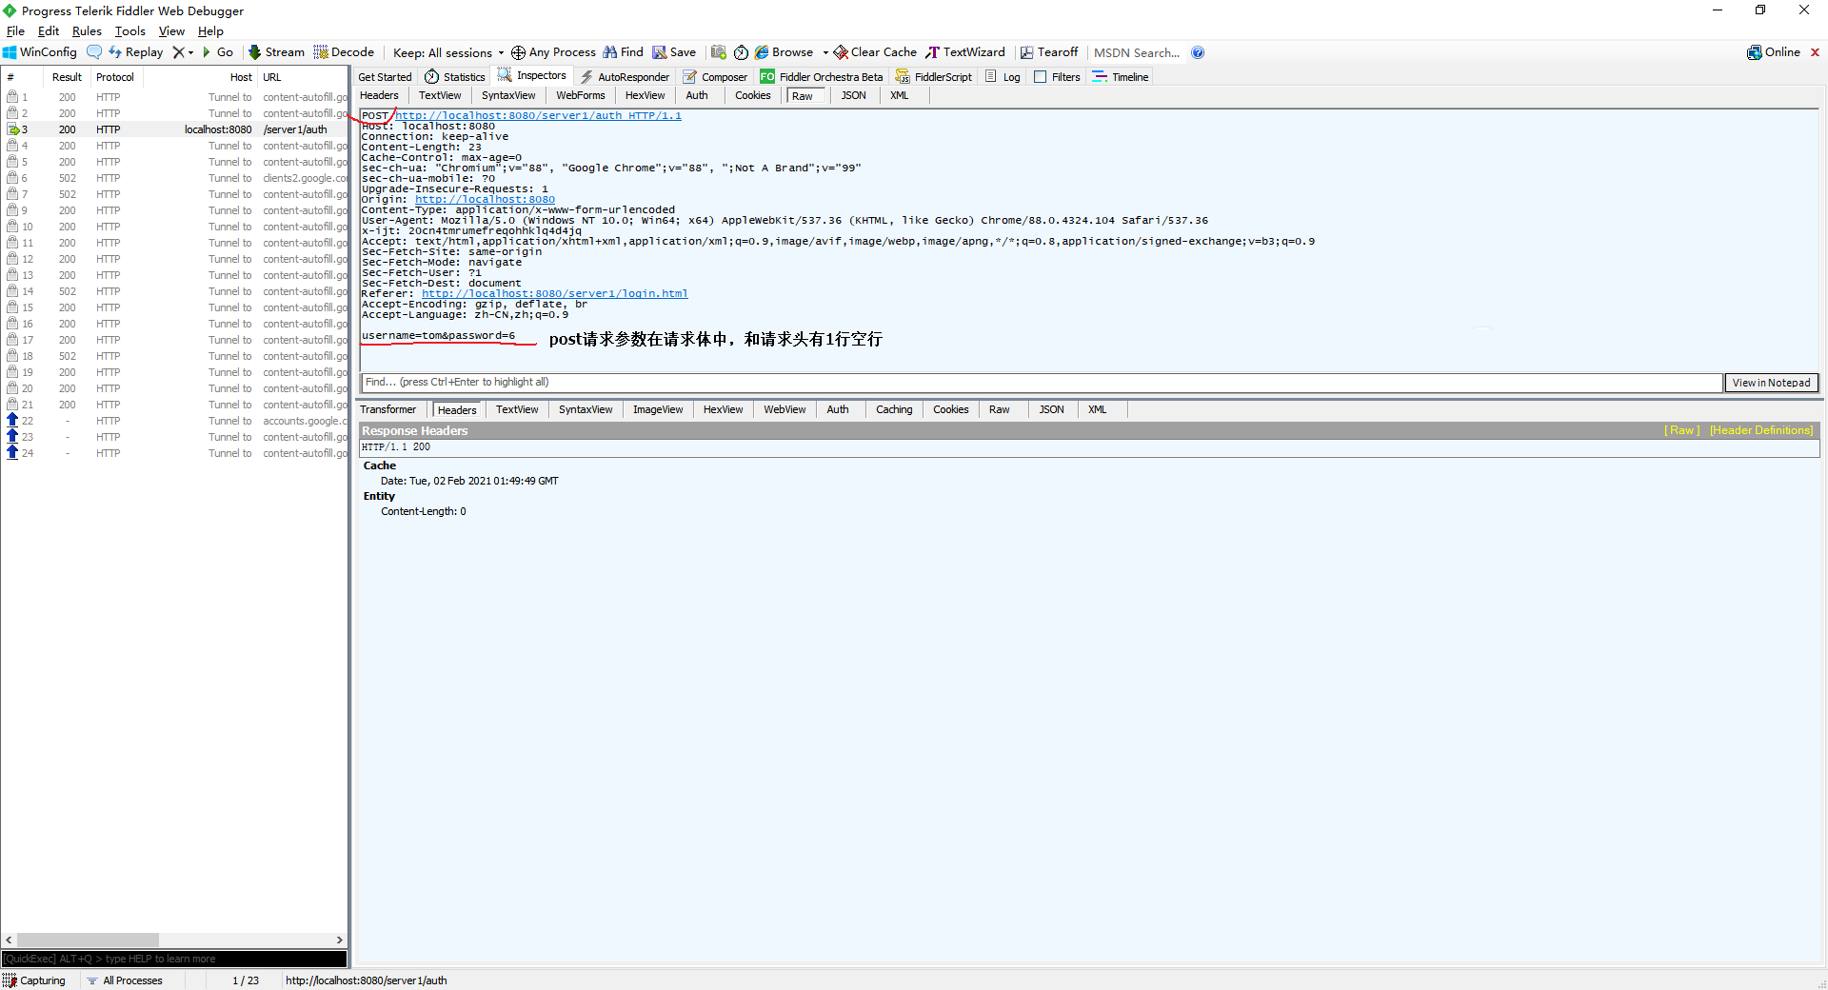The image size is (1828, 990).
Task: Open the Timeline tab
Action: (1121, 77)
